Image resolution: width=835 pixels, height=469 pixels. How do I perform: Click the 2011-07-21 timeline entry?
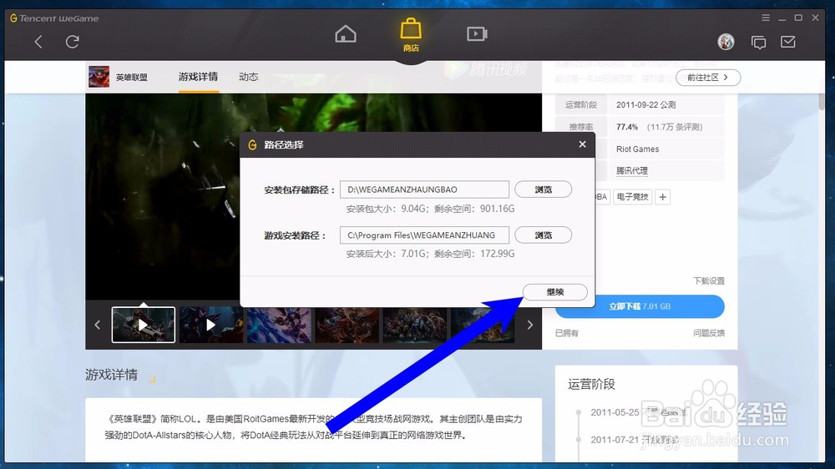[634, 440]
